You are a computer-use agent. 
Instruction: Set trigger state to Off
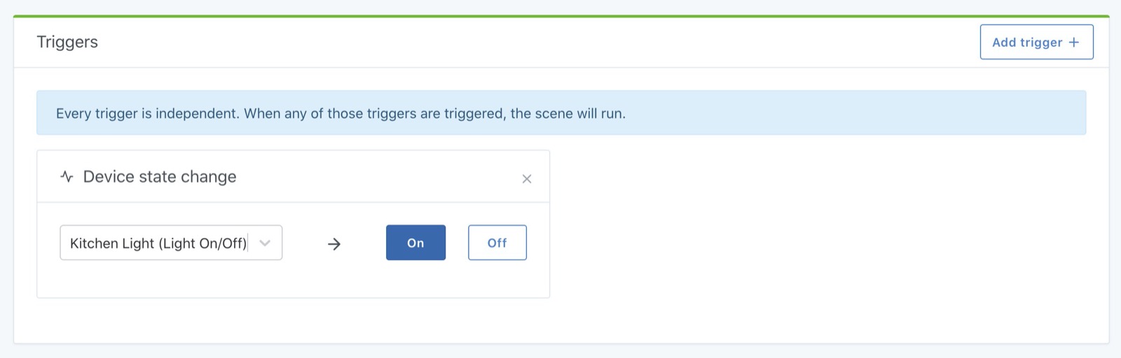[x=497, y=243]
